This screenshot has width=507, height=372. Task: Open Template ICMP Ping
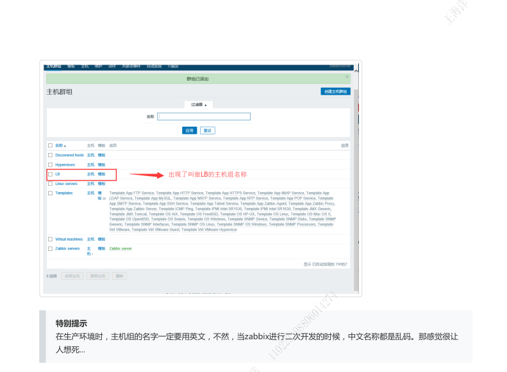tap(176, 209)
